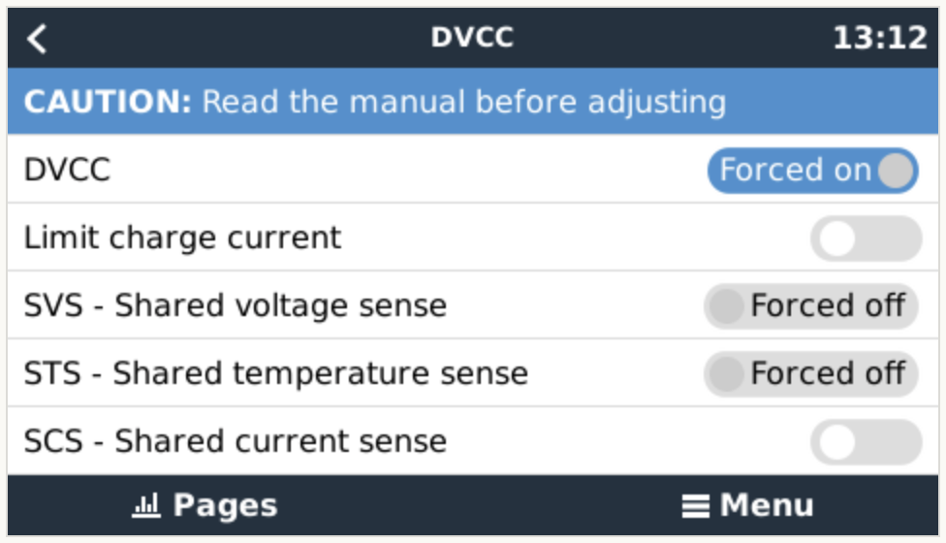The height and width of the screenshot is (543, 946).
Task: Click "Read the manual before adjusting" text
Action: tap(463, 102)
